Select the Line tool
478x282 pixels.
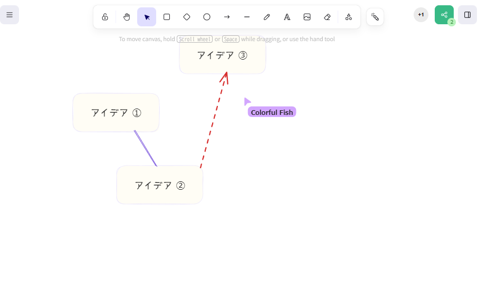(247, 17)
